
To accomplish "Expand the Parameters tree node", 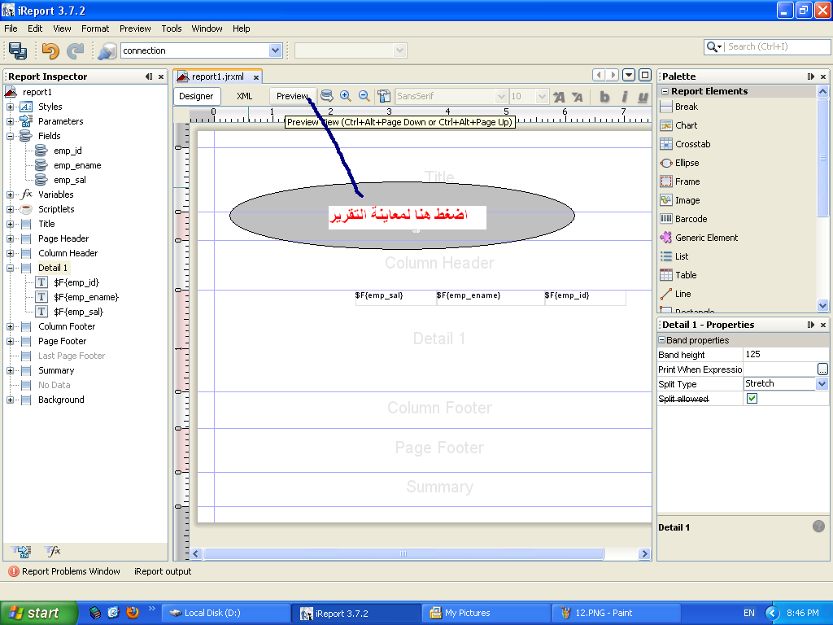I will pos(10,122).
